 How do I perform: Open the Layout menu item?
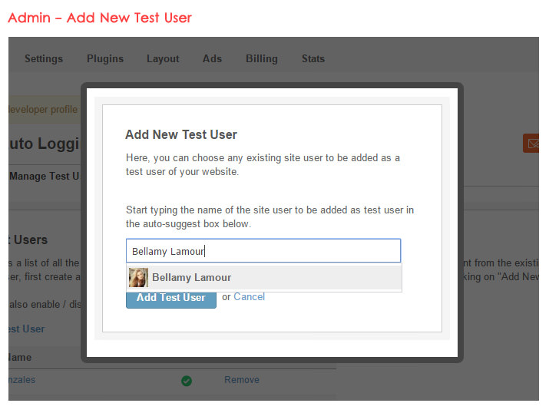coord(163,58)
